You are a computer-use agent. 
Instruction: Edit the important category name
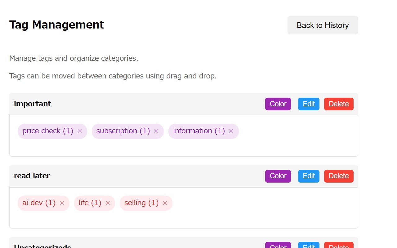pos(309,104)
